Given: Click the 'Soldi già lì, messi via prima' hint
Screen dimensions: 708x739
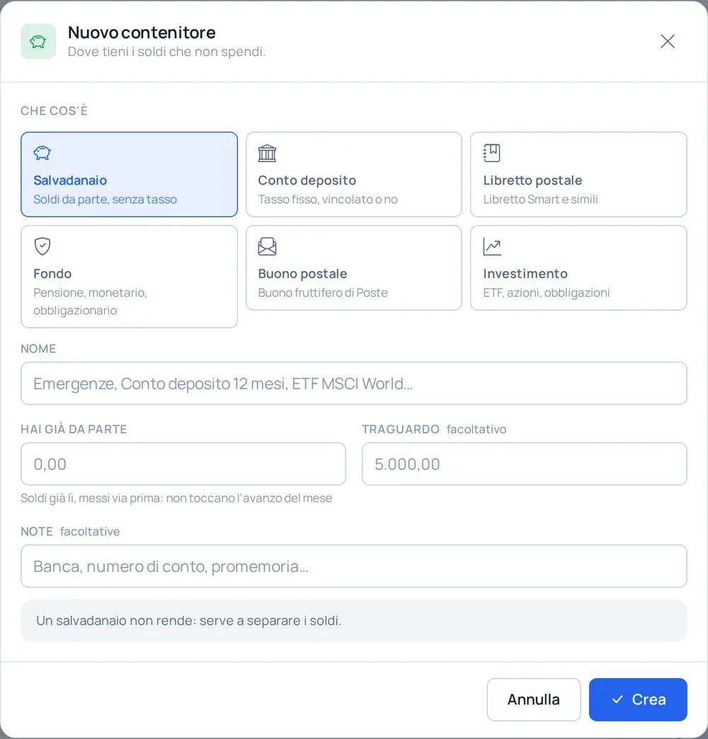Looking at the screenshot, I should [176, 498].
